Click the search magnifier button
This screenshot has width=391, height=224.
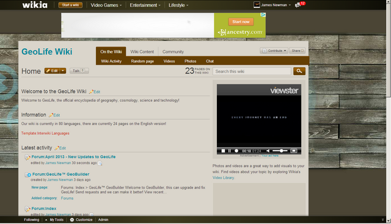pos(299,71)
